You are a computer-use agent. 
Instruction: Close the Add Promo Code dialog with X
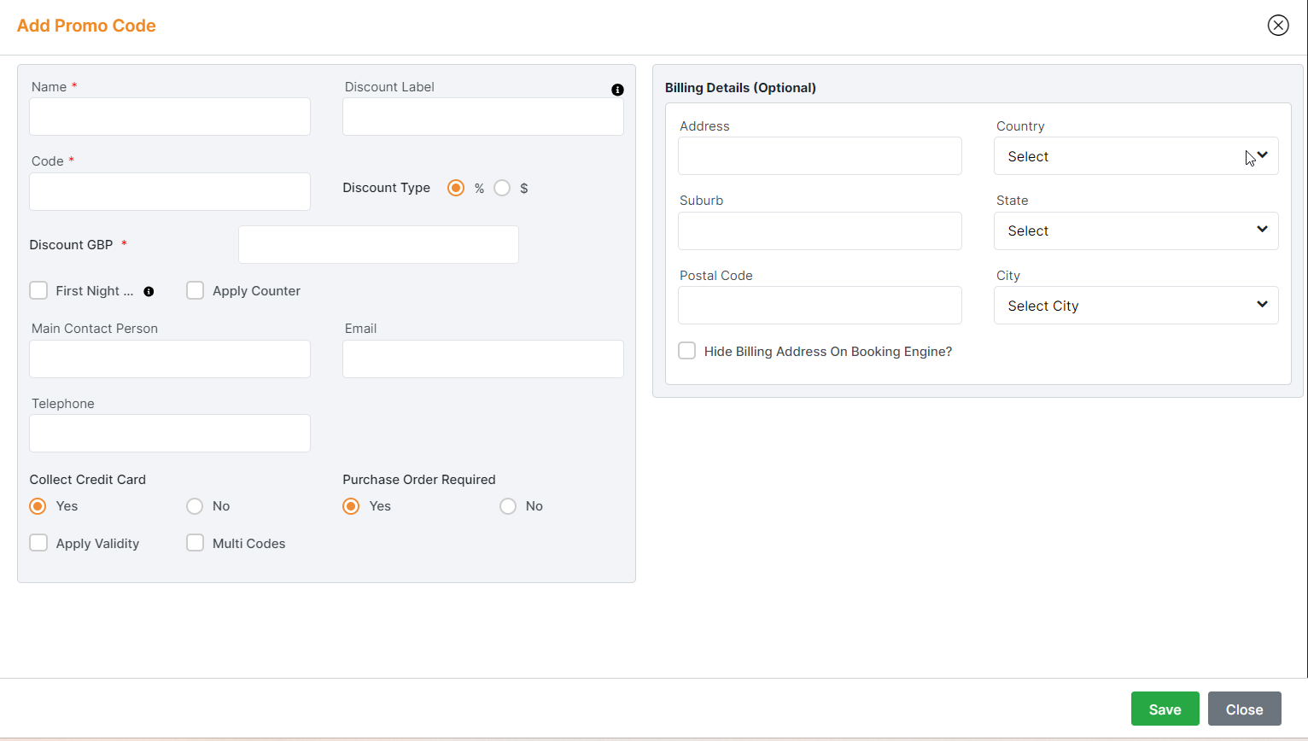pos(1277,26)
